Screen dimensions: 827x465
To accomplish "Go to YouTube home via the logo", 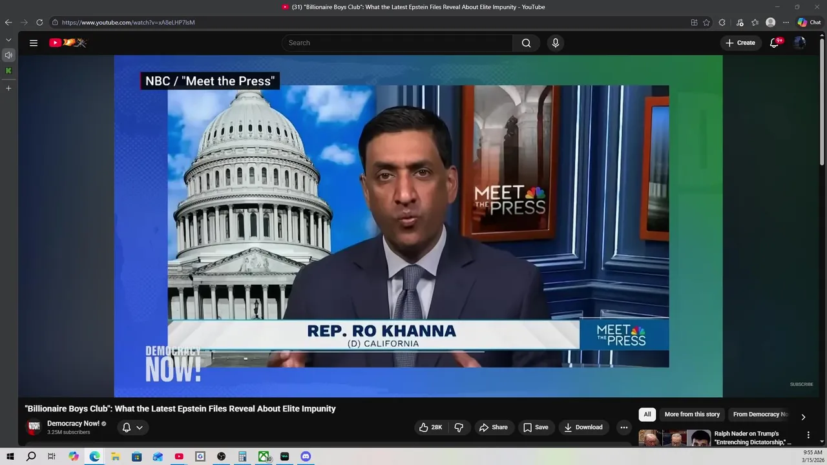I will 68,43.
